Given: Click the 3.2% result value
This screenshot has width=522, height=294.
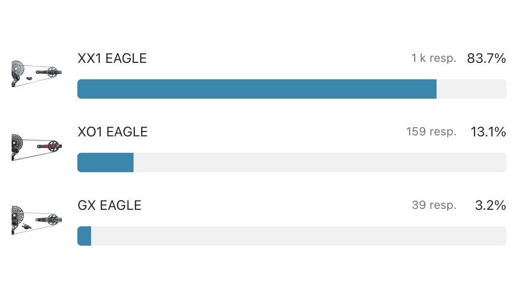Looking at the screenshot, I should [491, 206].
